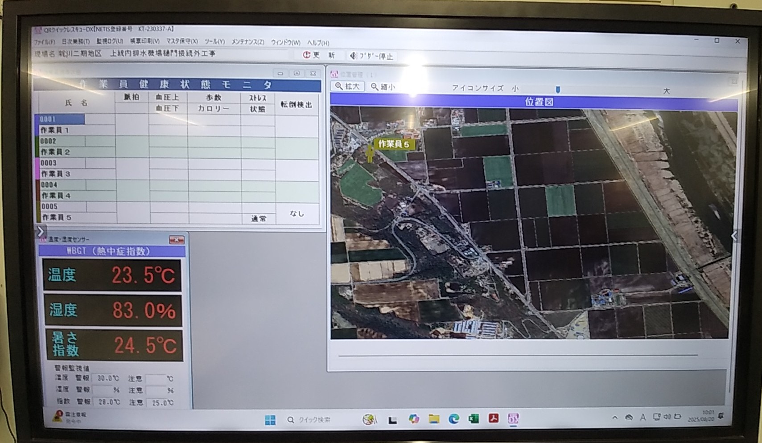Select worker ID 0005 row
The height and width of the screenshot is (443, 762).
[x=62, y=206]
